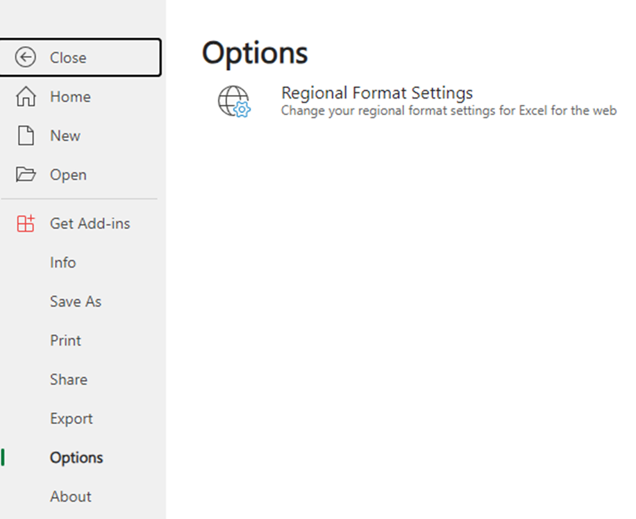
Task: Select Options in the left sidebar
Action: coord(76,457)
